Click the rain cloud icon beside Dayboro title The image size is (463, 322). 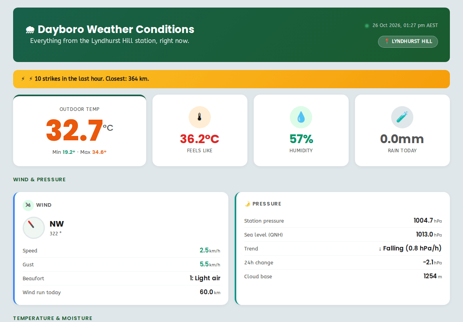coord(30,29)
